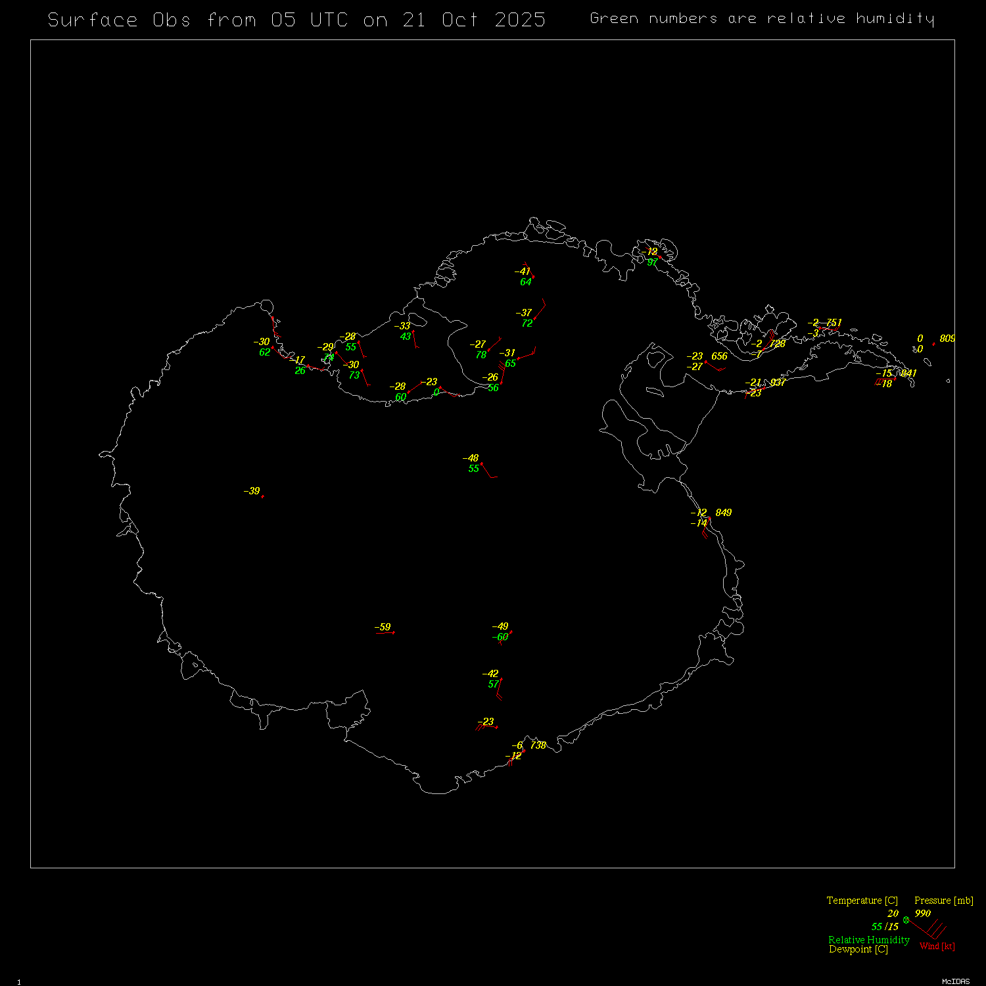986x986 pixels.
Task: Click the Pressure [mb] legend label
Action: [x=943, y=901]
